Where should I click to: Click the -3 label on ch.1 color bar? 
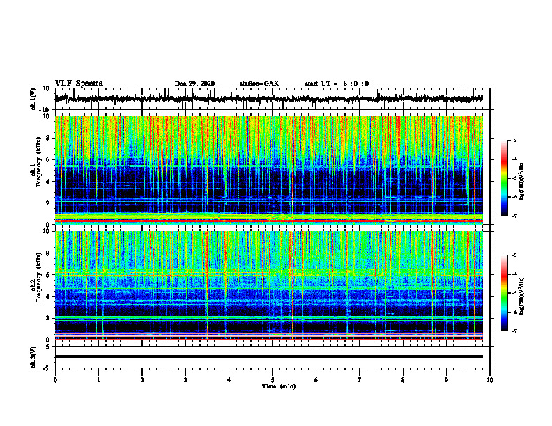pyautogui.click(x=514, y=140)
